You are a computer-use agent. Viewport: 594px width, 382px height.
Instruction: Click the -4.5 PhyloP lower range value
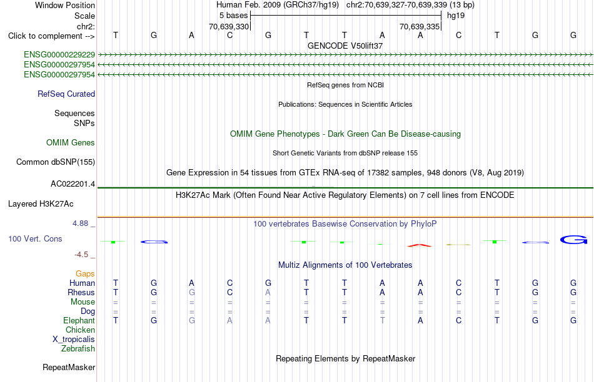81,255
